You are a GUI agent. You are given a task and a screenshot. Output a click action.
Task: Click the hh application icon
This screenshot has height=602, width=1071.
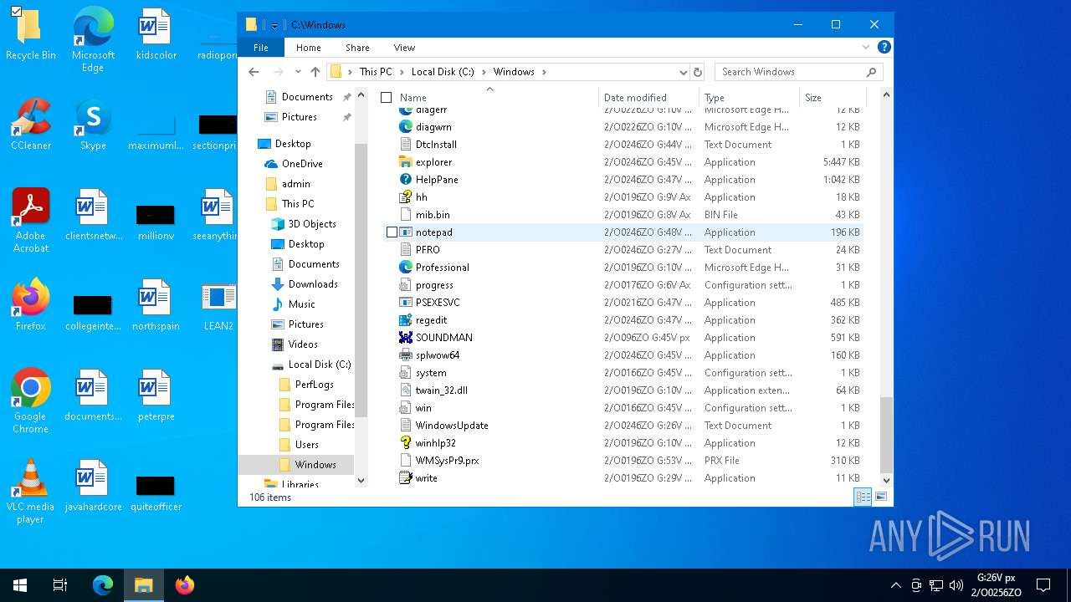(x=406, y=197)
